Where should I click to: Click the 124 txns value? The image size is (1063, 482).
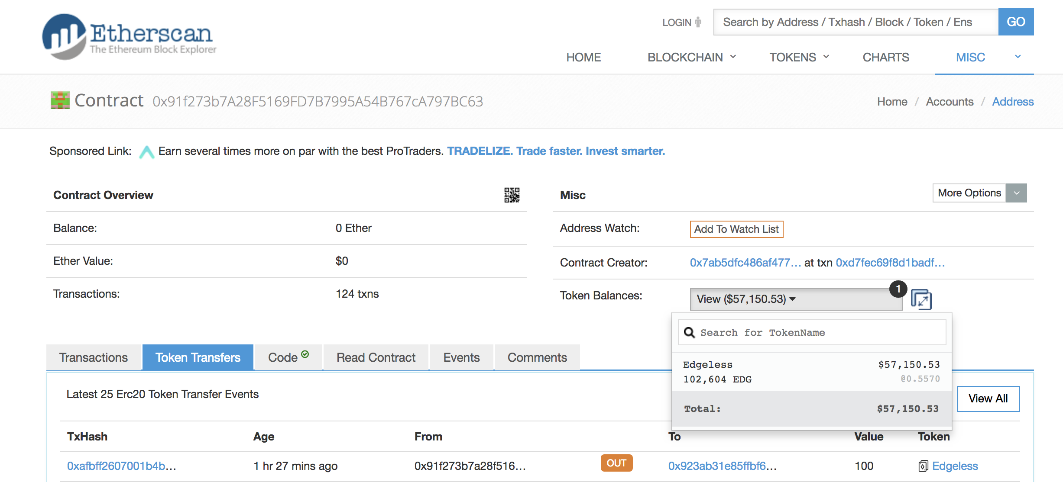point(357,294)
